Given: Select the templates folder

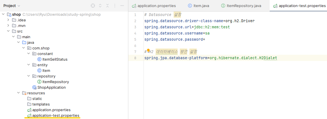Looking at the screenshot, I should [41, 104].
